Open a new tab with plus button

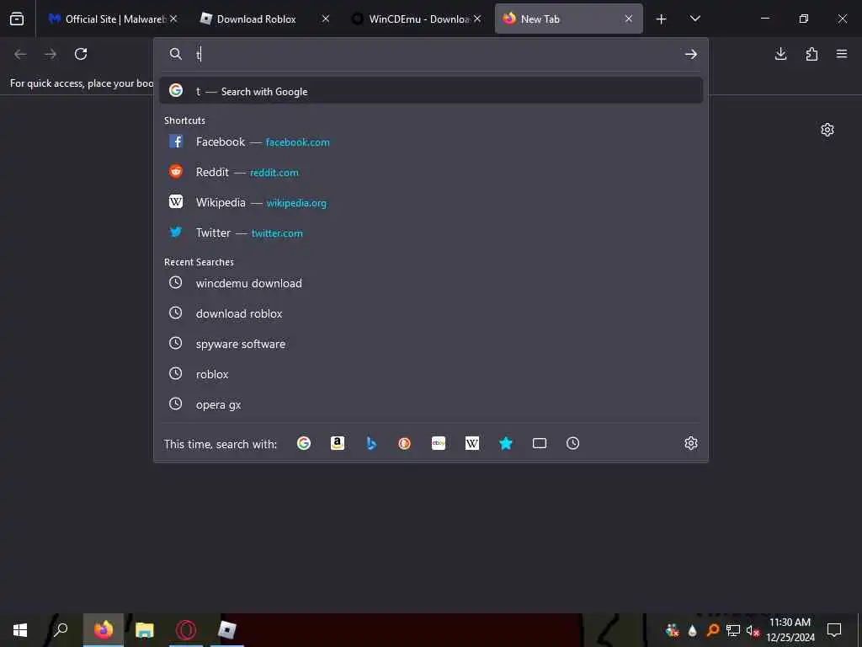(x=662, y=19)
